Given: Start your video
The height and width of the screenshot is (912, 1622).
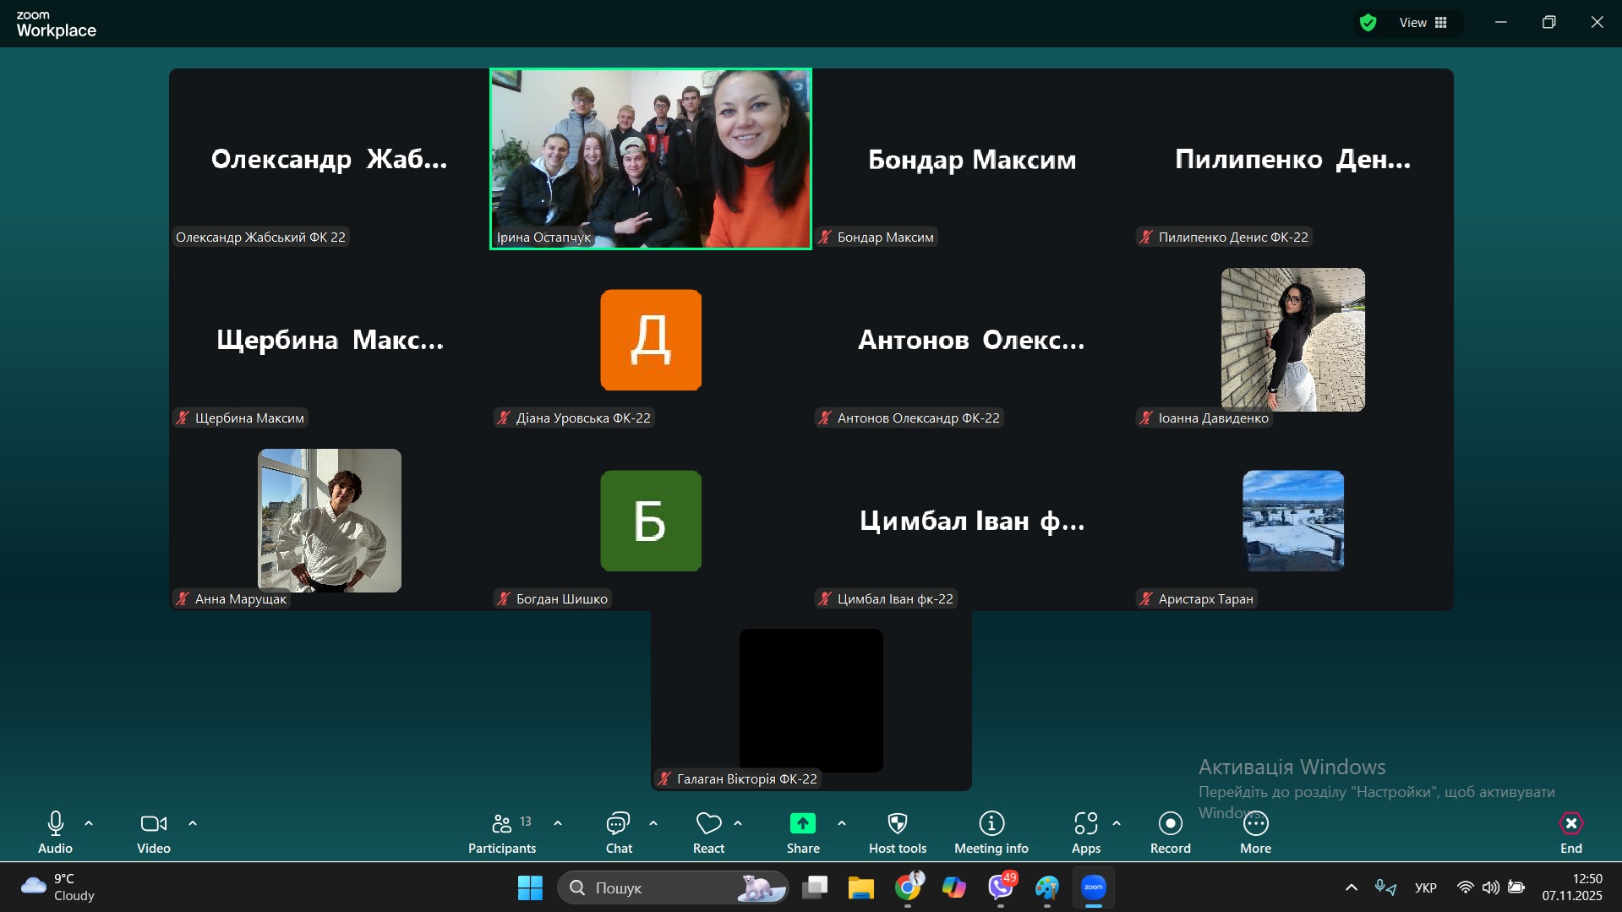Looking at the screenshot, I should click(x=153, y=832).
